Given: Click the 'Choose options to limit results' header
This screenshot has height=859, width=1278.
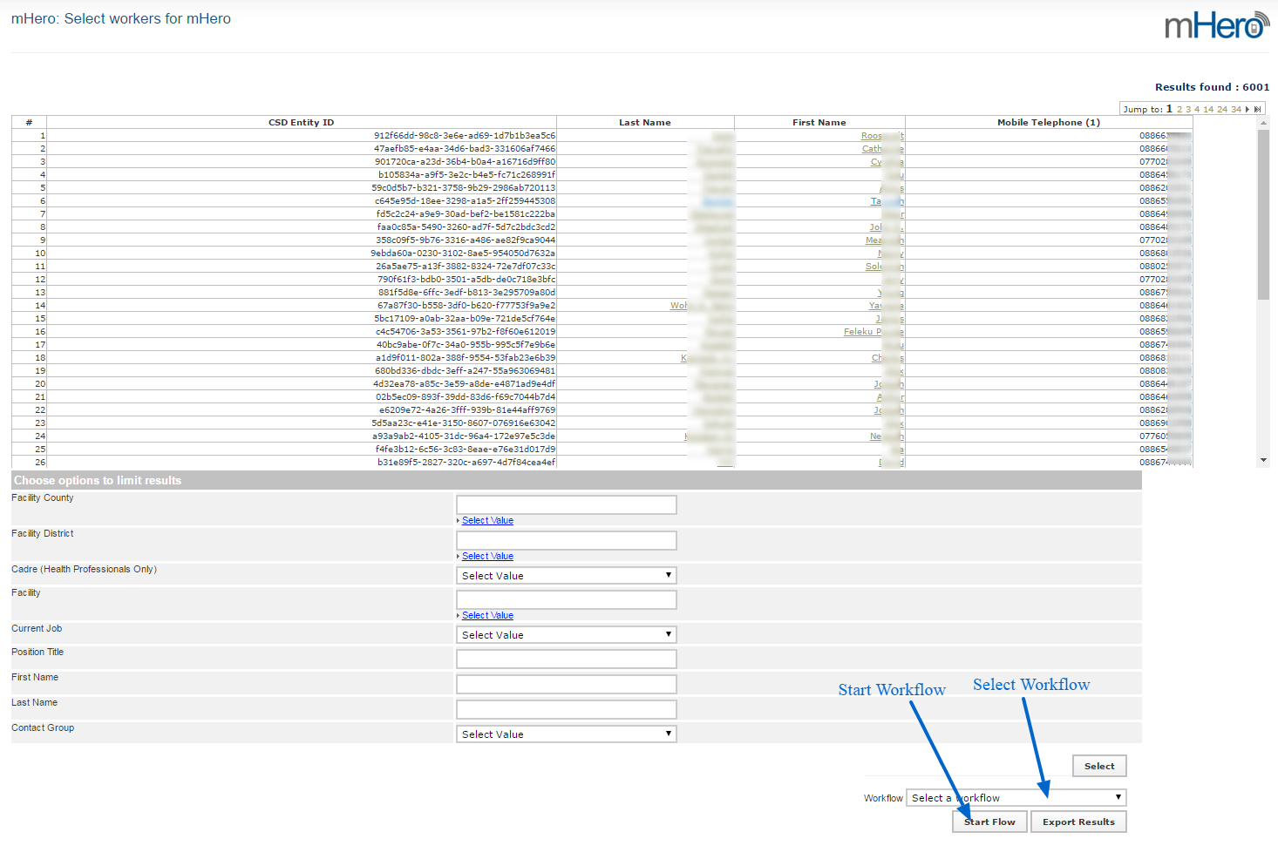Looking at the screenshot, I should pos(576,480).
